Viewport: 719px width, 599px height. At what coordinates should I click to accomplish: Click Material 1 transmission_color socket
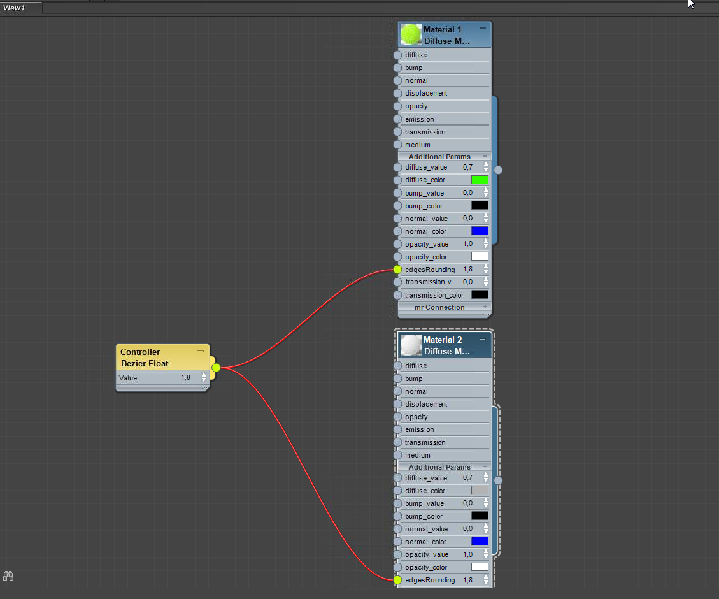(x=397, y=296)
